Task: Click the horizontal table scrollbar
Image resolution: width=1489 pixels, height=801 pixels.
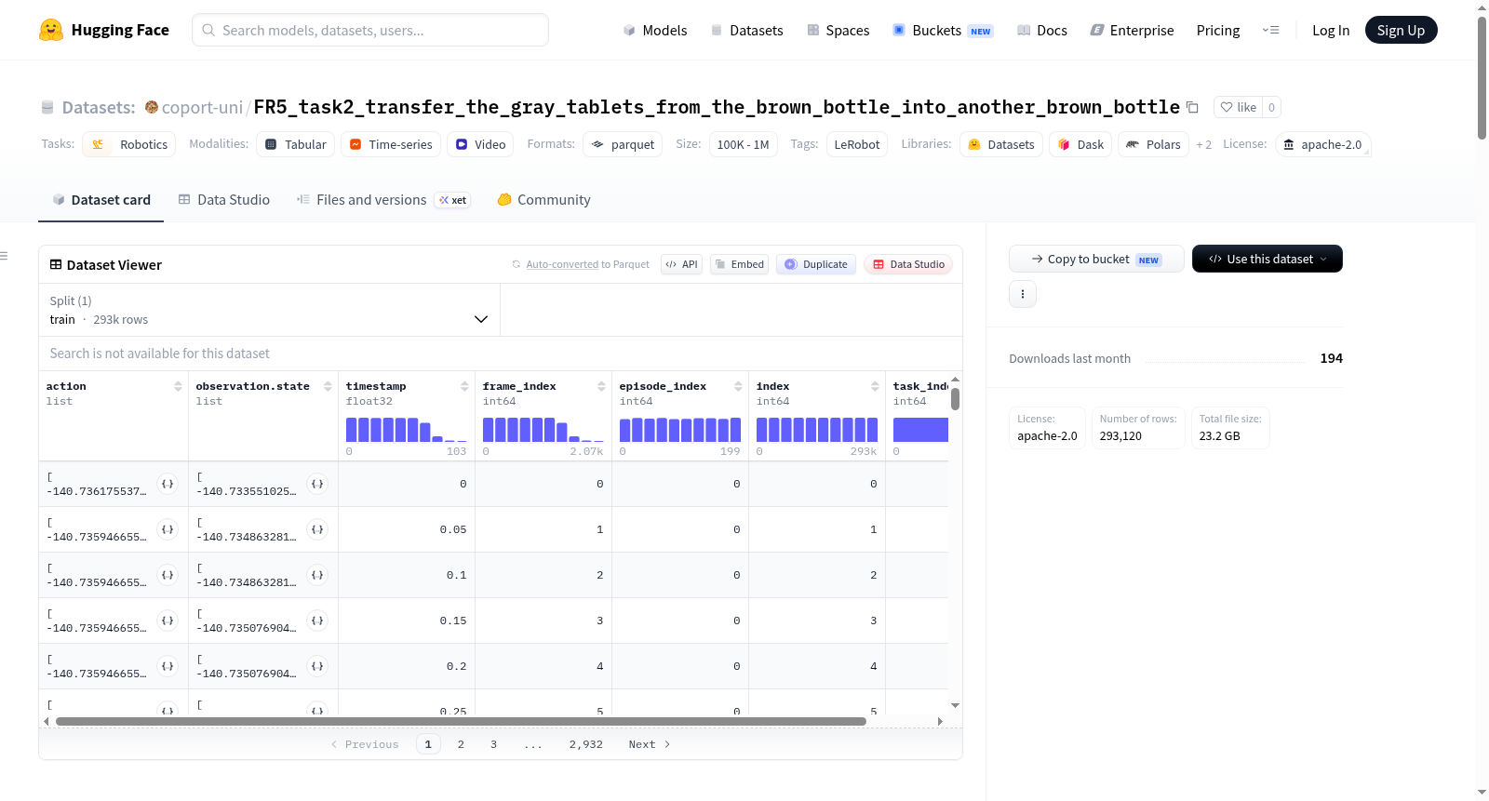Action: point(461,721)
